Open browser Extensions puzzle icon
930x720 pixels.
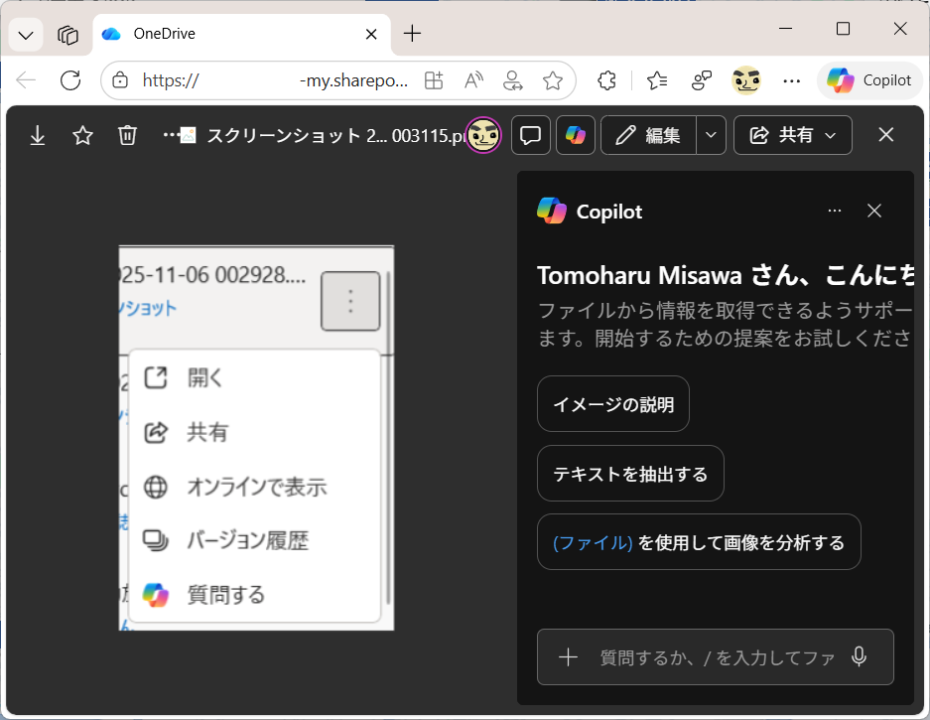(x=606, y=80)
